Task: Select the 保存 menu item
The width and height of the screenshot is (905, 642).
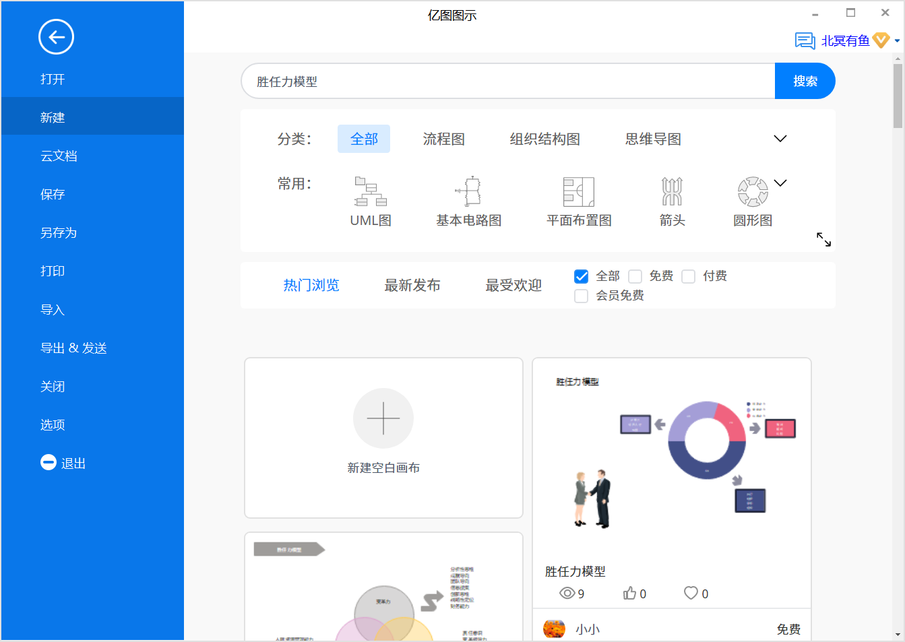Action: pos(92,194)
